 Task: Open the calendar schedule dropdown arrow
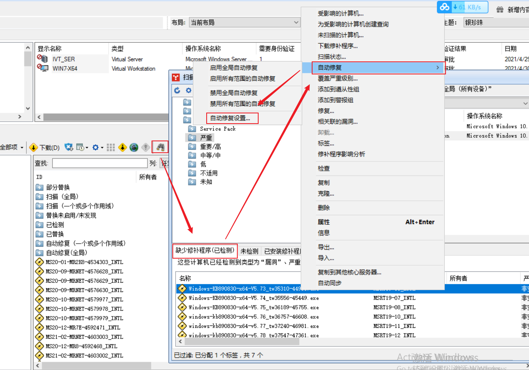87,148
